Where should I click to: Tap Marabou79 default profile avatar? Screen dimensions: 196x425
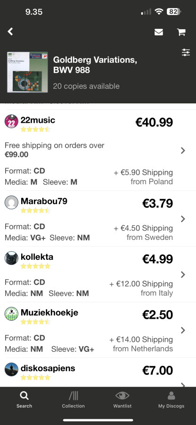tap(11, 202)
